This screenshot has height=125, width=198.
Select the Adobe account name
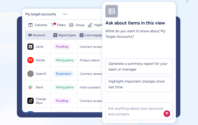click(x=40, y=60)
